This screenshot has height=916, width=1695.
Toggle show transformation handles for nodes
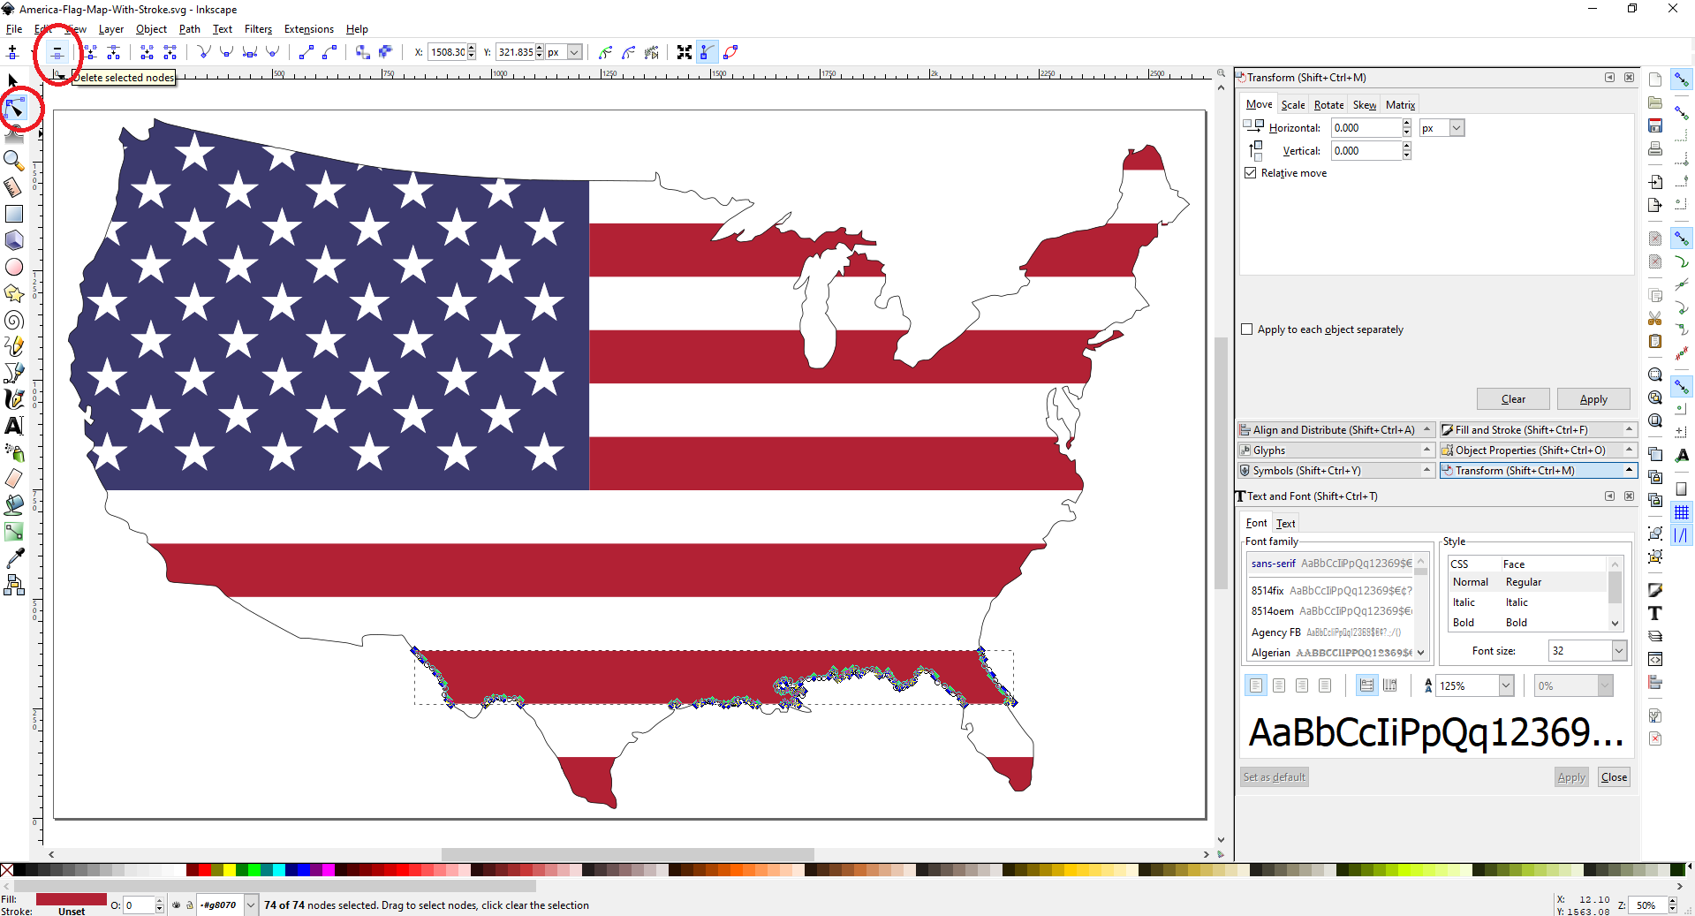coord(685,52)
